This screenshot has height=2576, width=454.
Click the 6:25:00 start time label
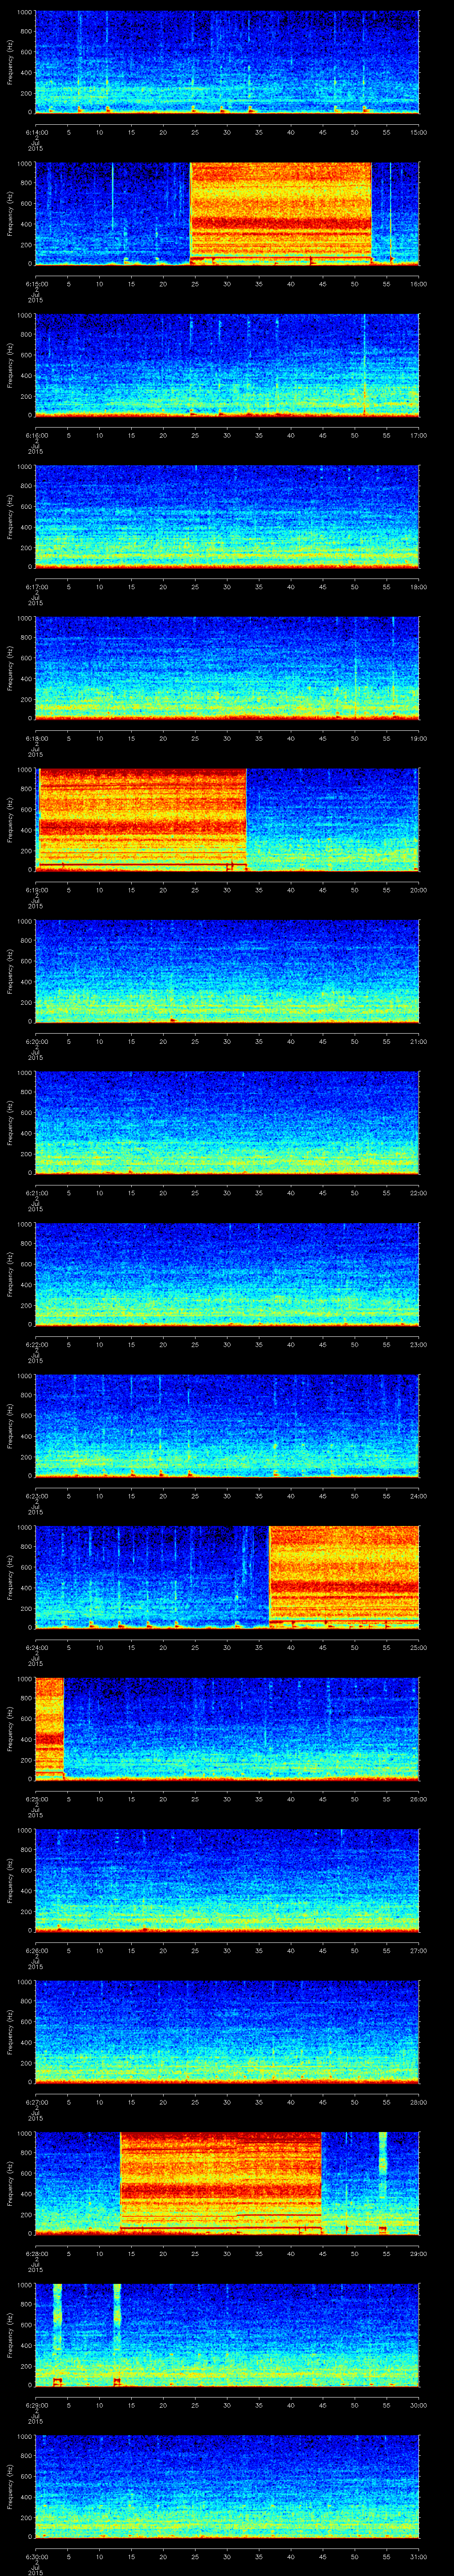point(36,1798)
